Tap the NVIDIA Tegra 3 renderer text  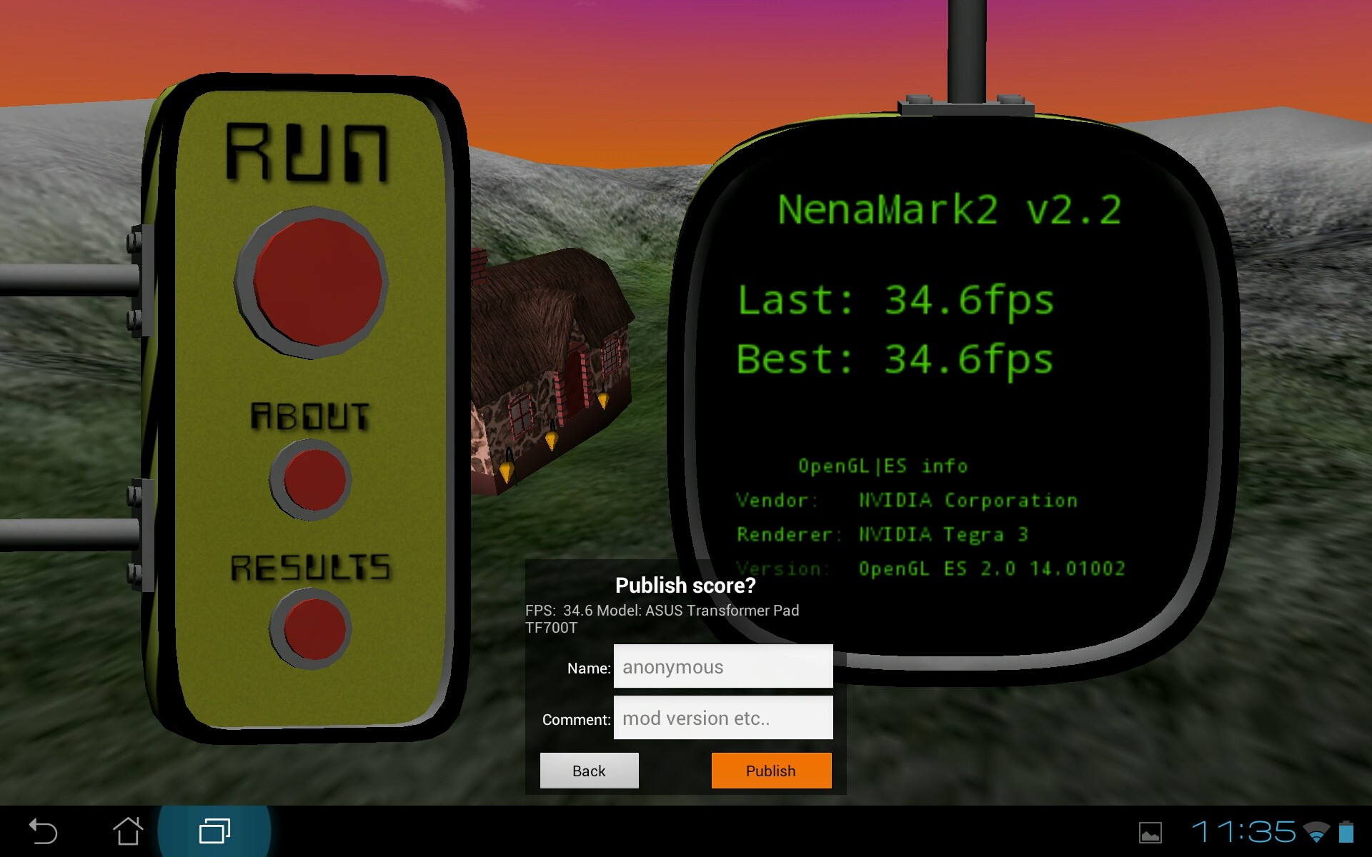point(943,534)
